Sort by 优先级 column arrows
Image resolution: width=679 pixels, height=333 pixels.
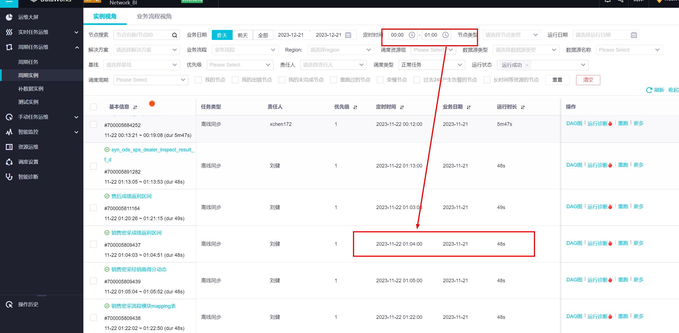point(355,107)
